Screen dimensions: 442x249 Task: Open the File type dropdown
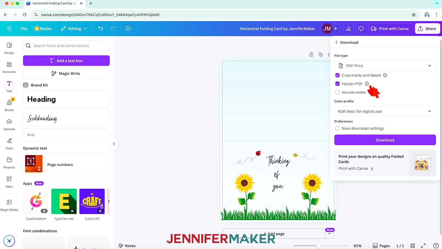click(x=385, y=66)
